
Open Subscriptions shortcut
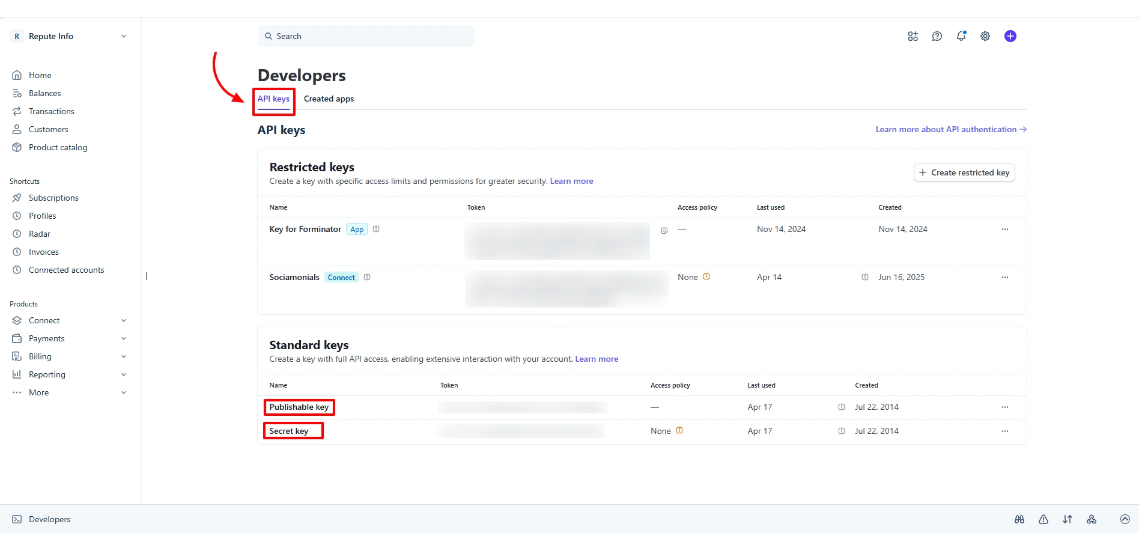tap(53, 198)
